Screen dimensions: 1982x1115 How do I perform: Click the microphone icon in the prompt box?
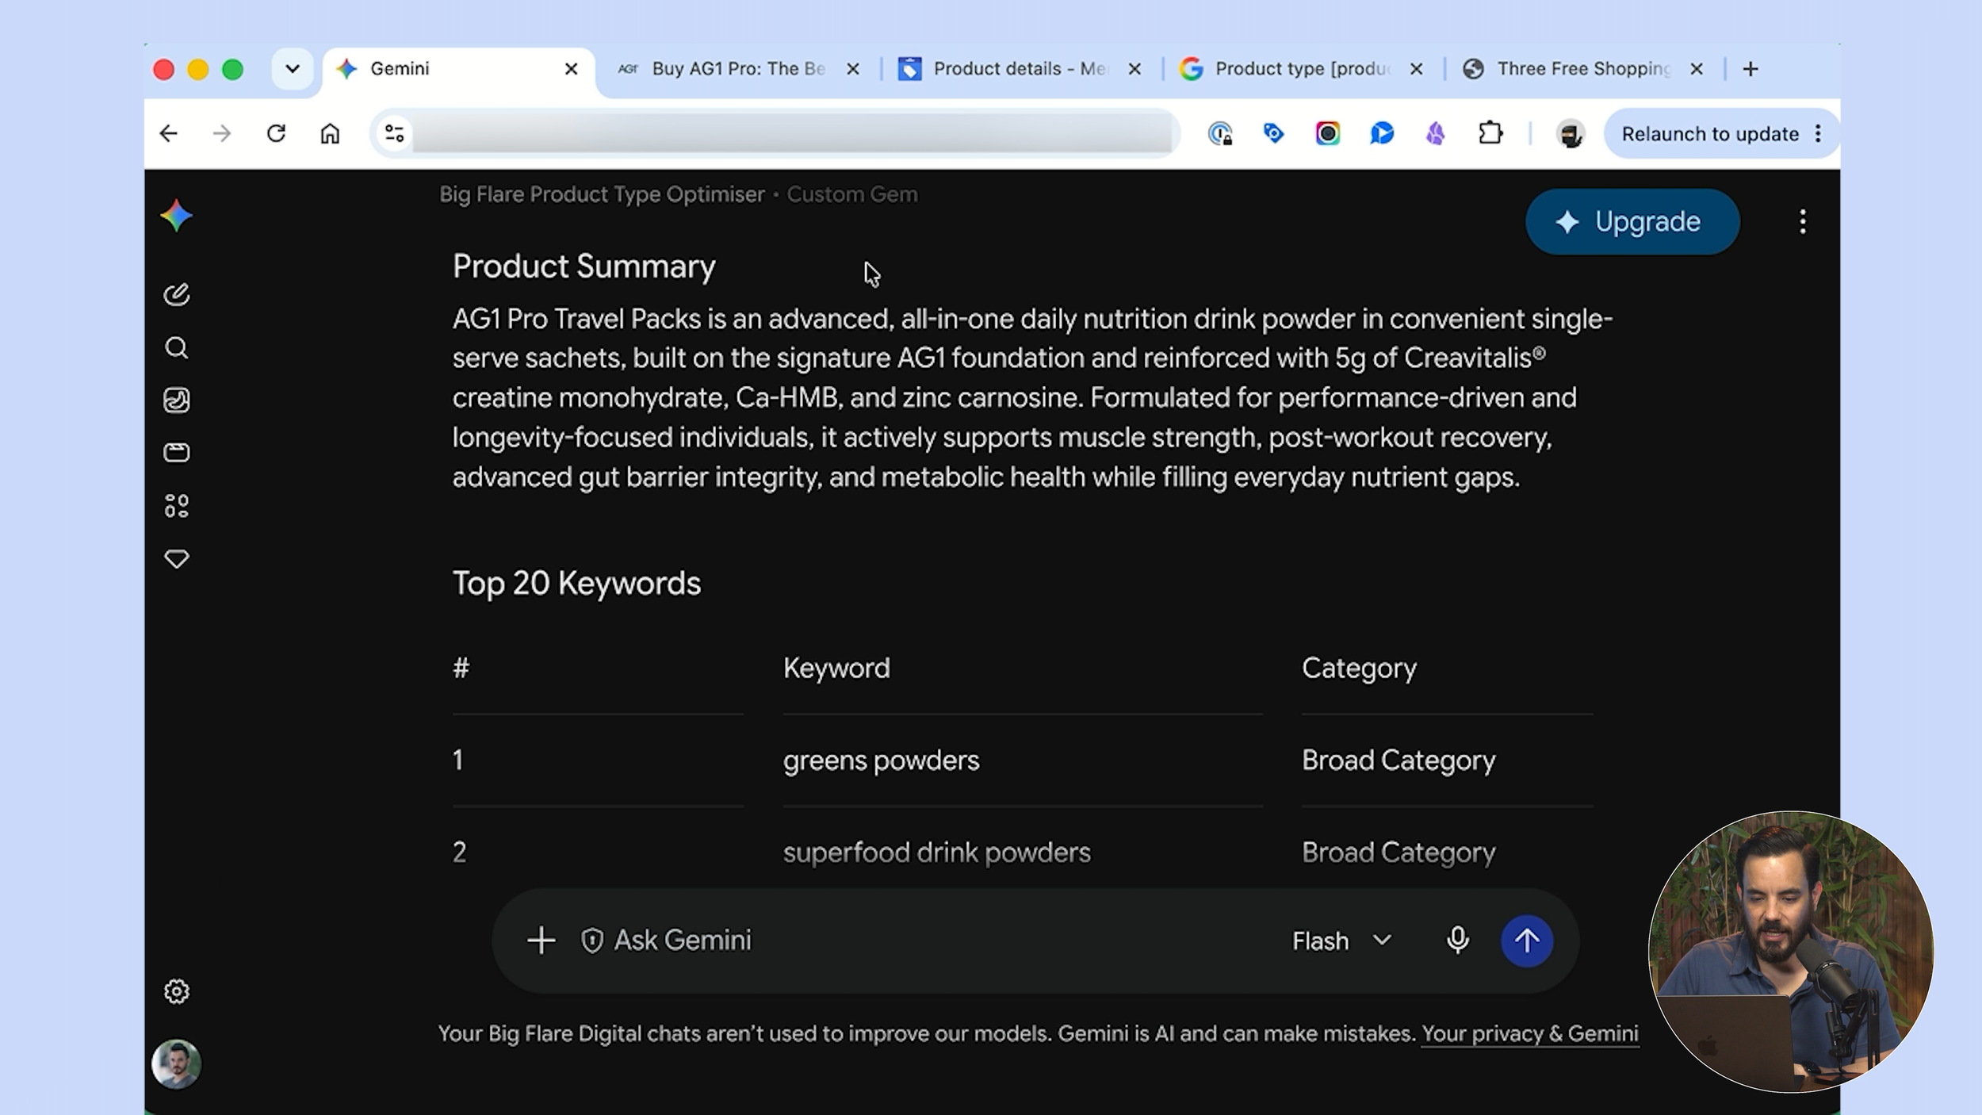(x=1457, y=941)
